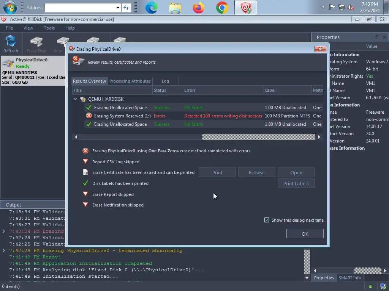Switch to the SMART Info tab
389x291 pixels.
click(350, 278)
